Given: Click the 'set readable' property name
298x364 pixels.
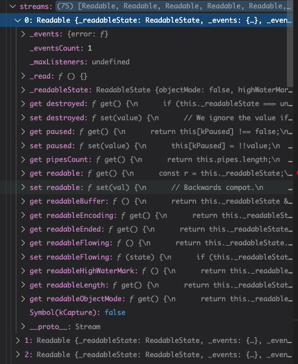Looking at the screenshot, I should 55,187.
